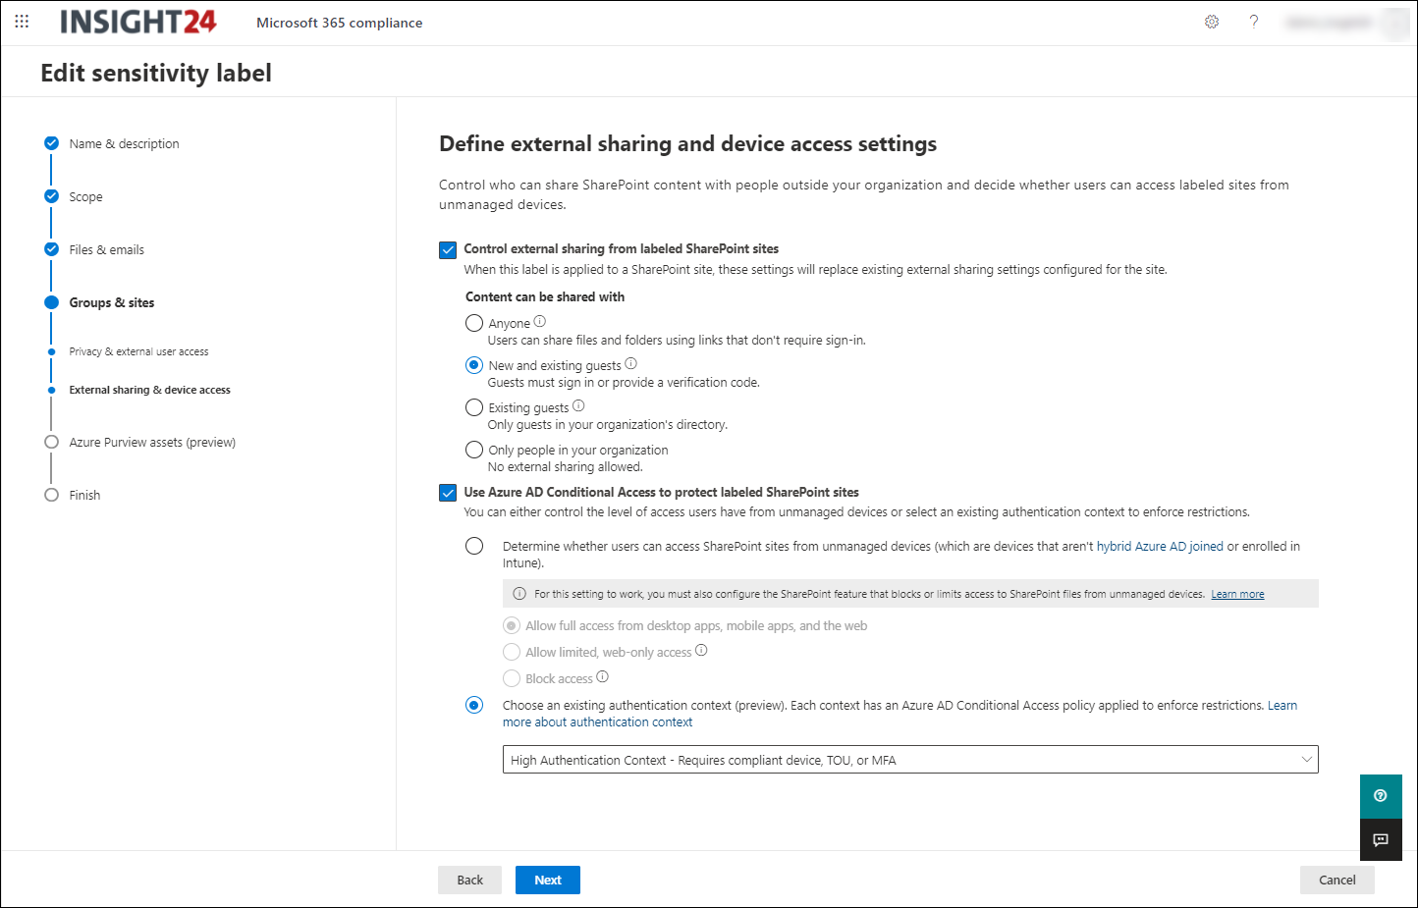Go to Azure Purview assets (preview) step
The image size is (1418, 908).
pos(152,443)
